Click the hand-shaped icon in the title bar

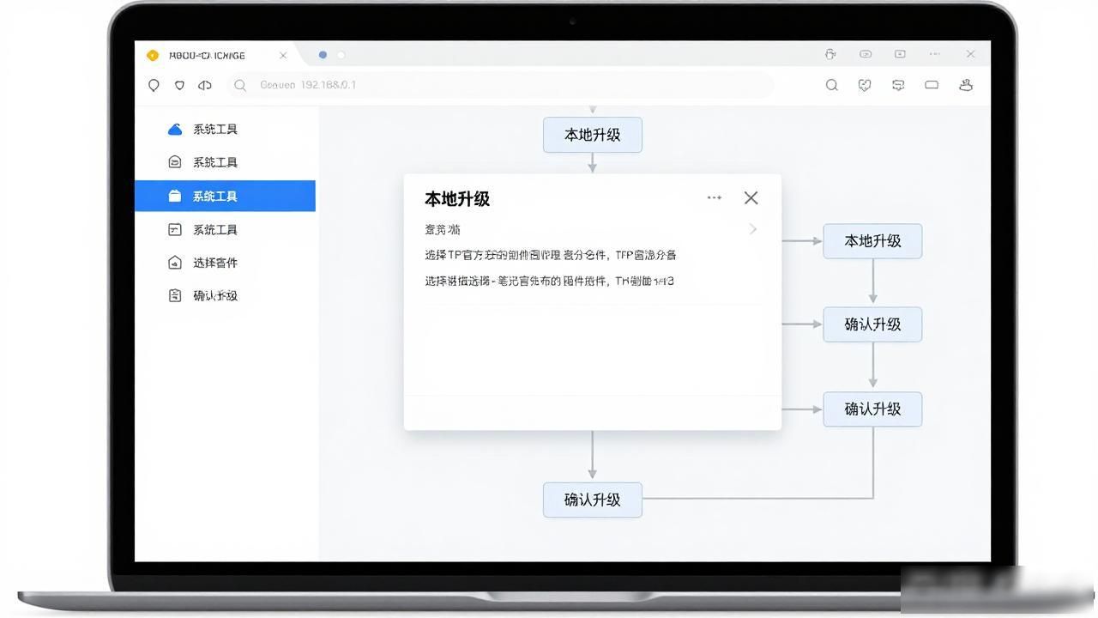point(830,54)
